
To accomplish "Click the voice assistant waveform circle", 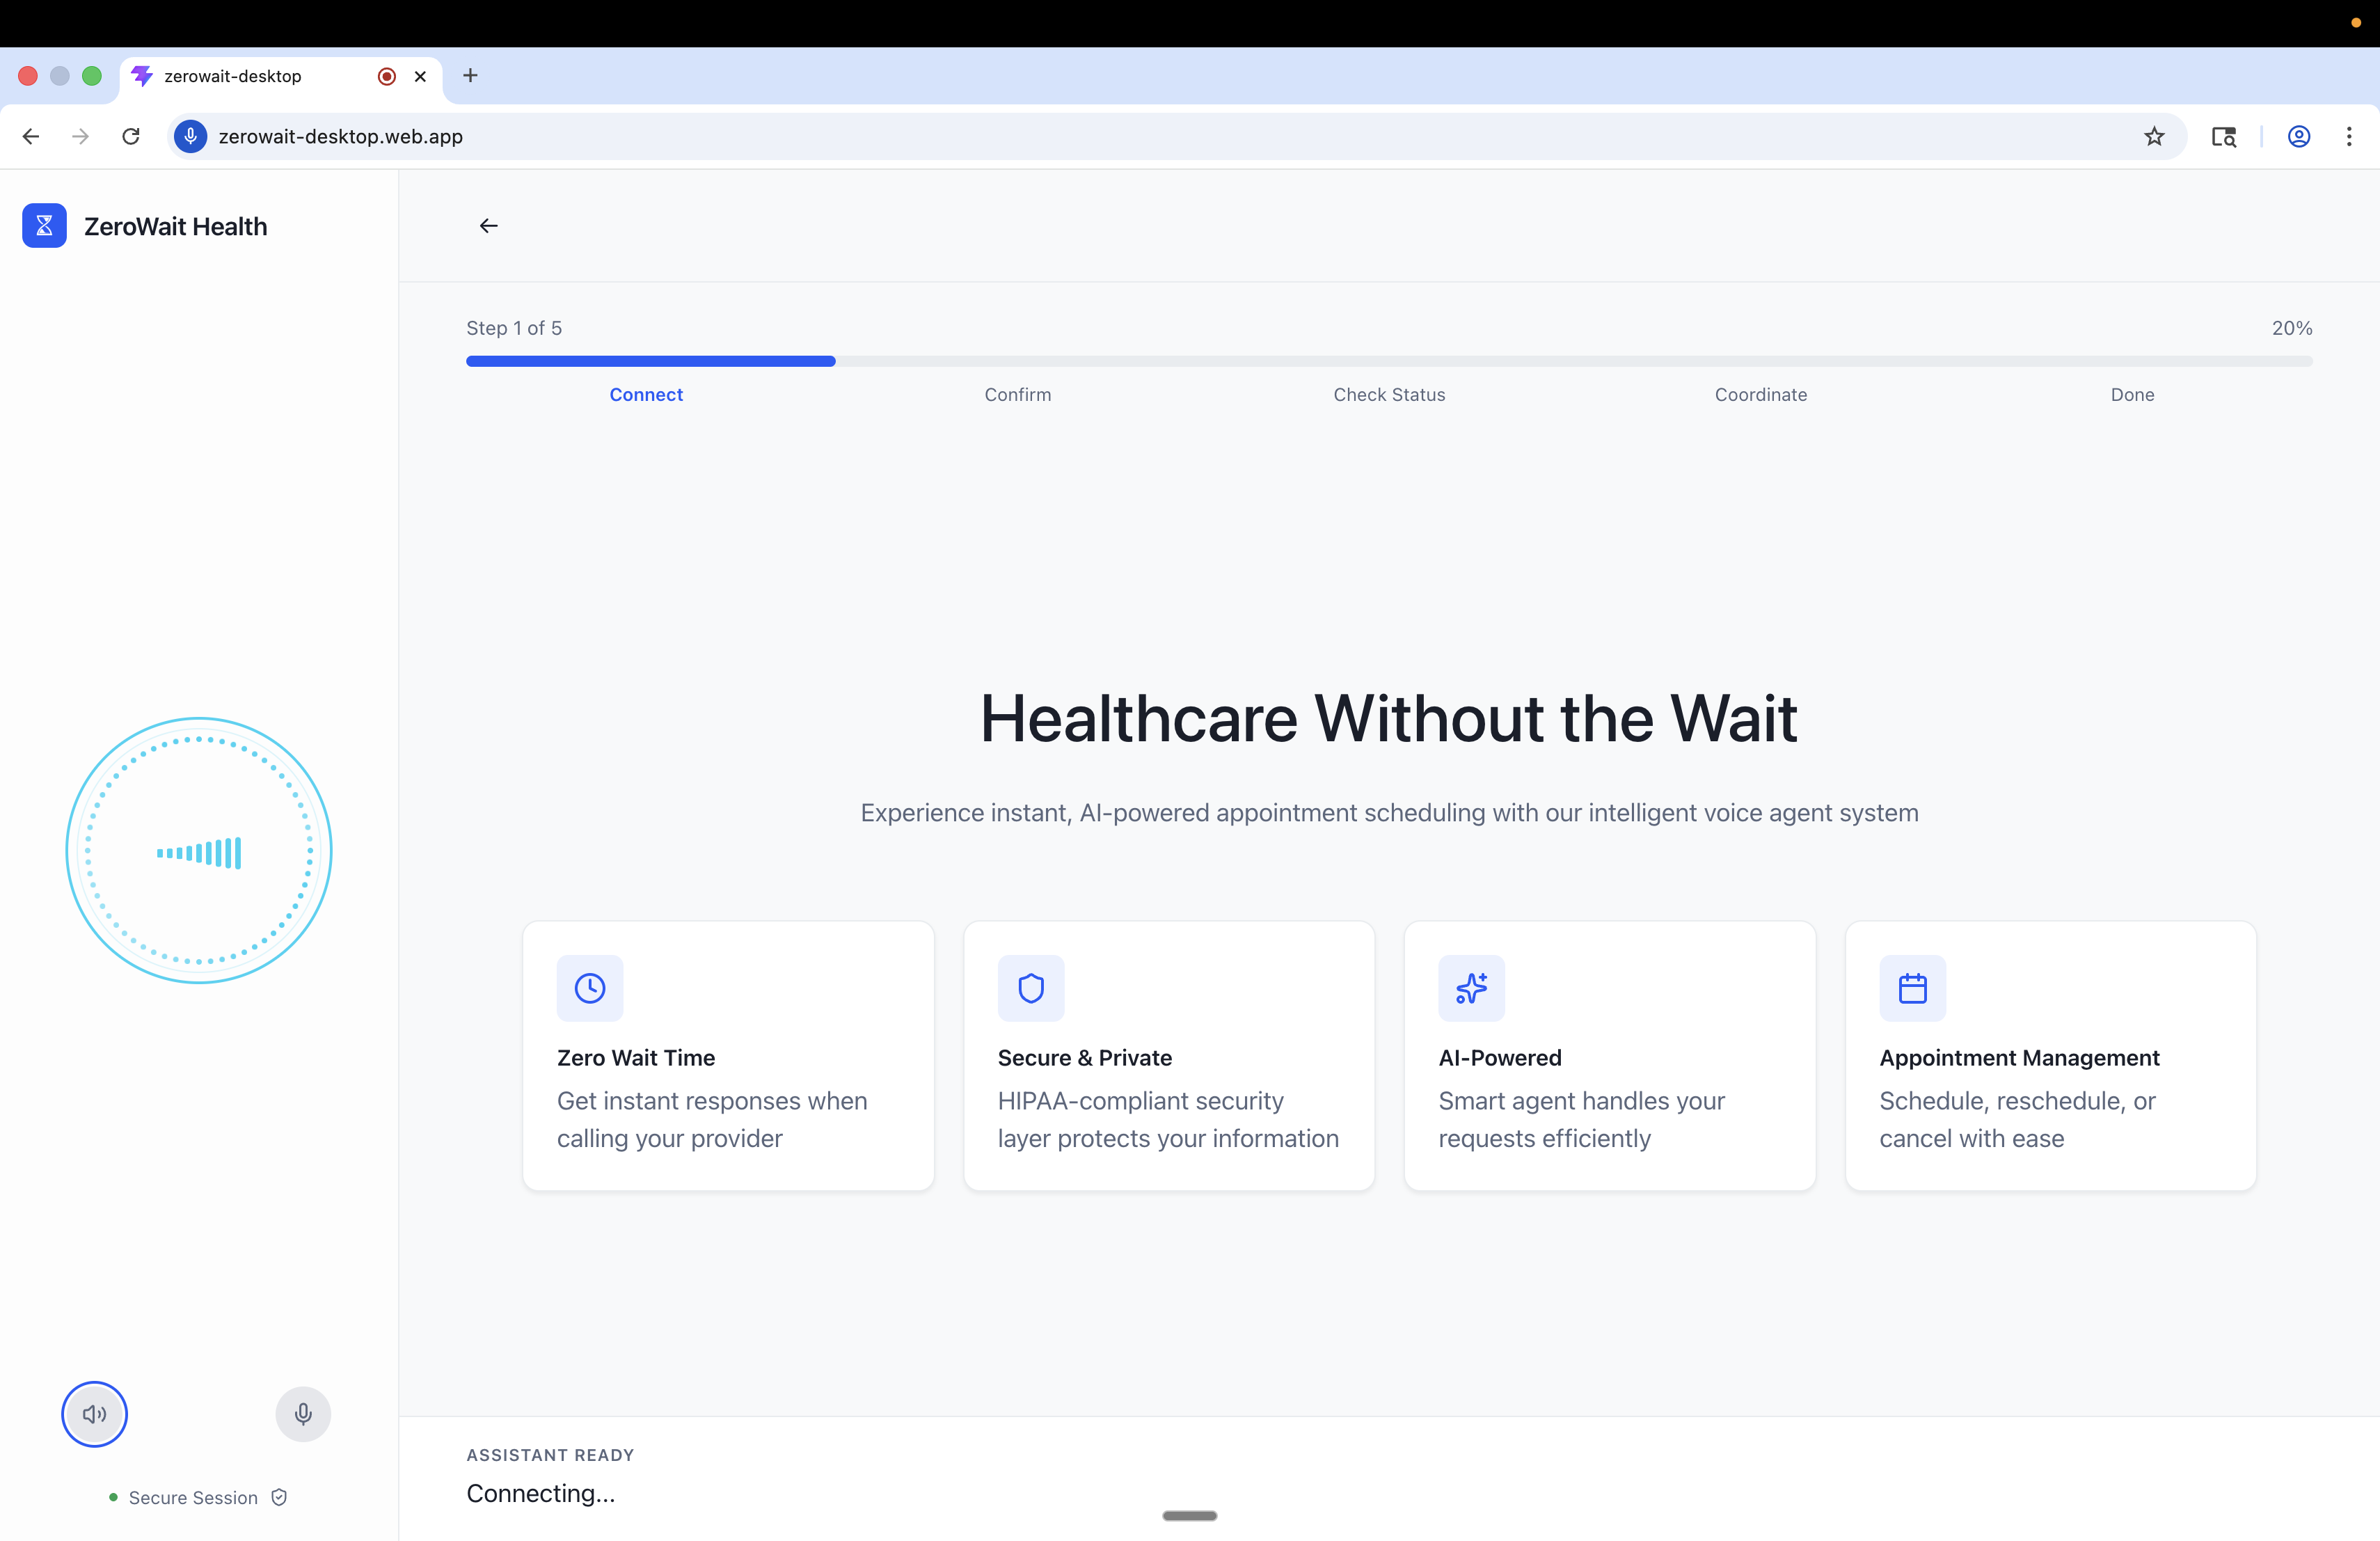I will [199, 851].
